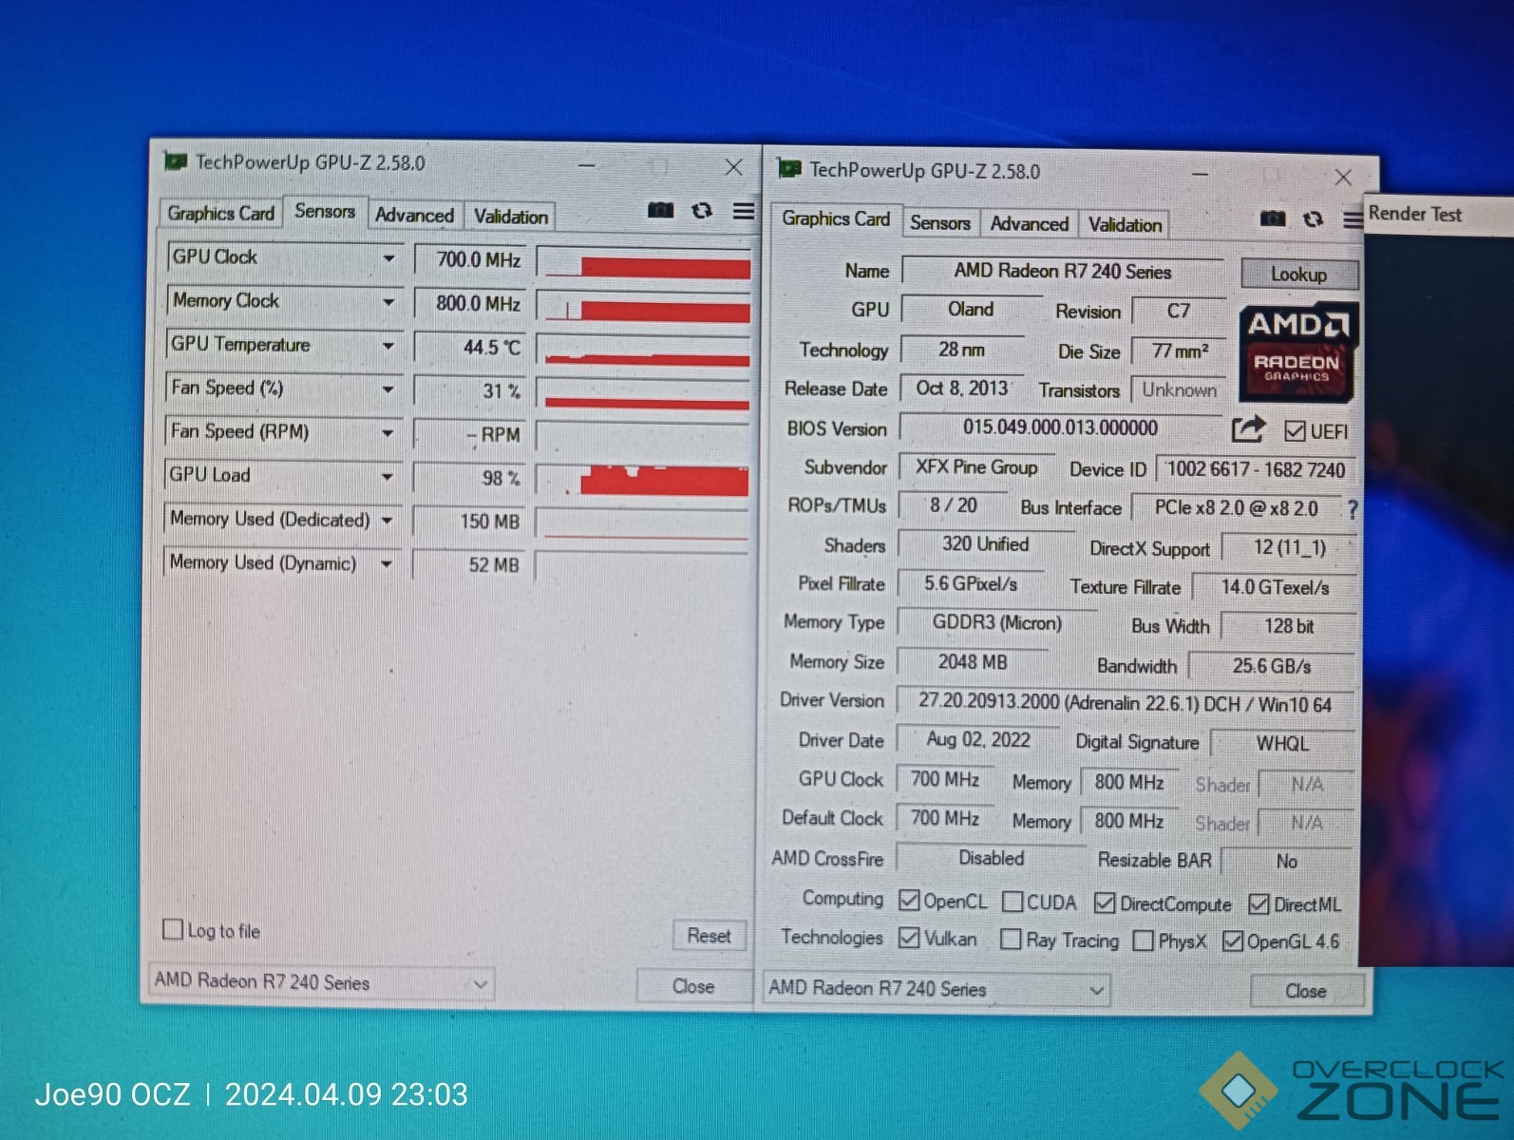Image resolution: width=1514 pixels, height=1140 pixels.
Task: Click the GDDR3 (Micron) Memory Type value
Action: pos(996,623)
